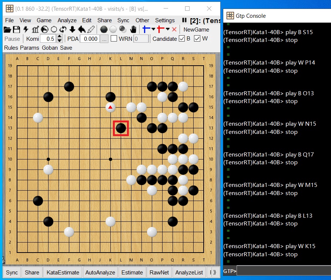The image size is (331, 280).
Task: Open the Edit menu
Action: tap(87, 20)
